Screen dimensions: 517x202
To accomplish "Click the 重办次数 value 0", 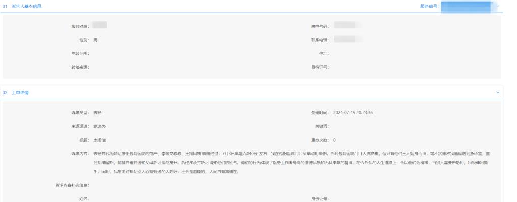I will pyautogui.click(x=334, y=140).
